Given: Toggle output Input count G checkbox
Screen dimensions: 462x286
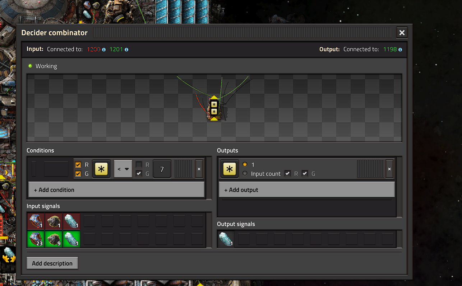Looking at the screenshot, I should point(305,174).
